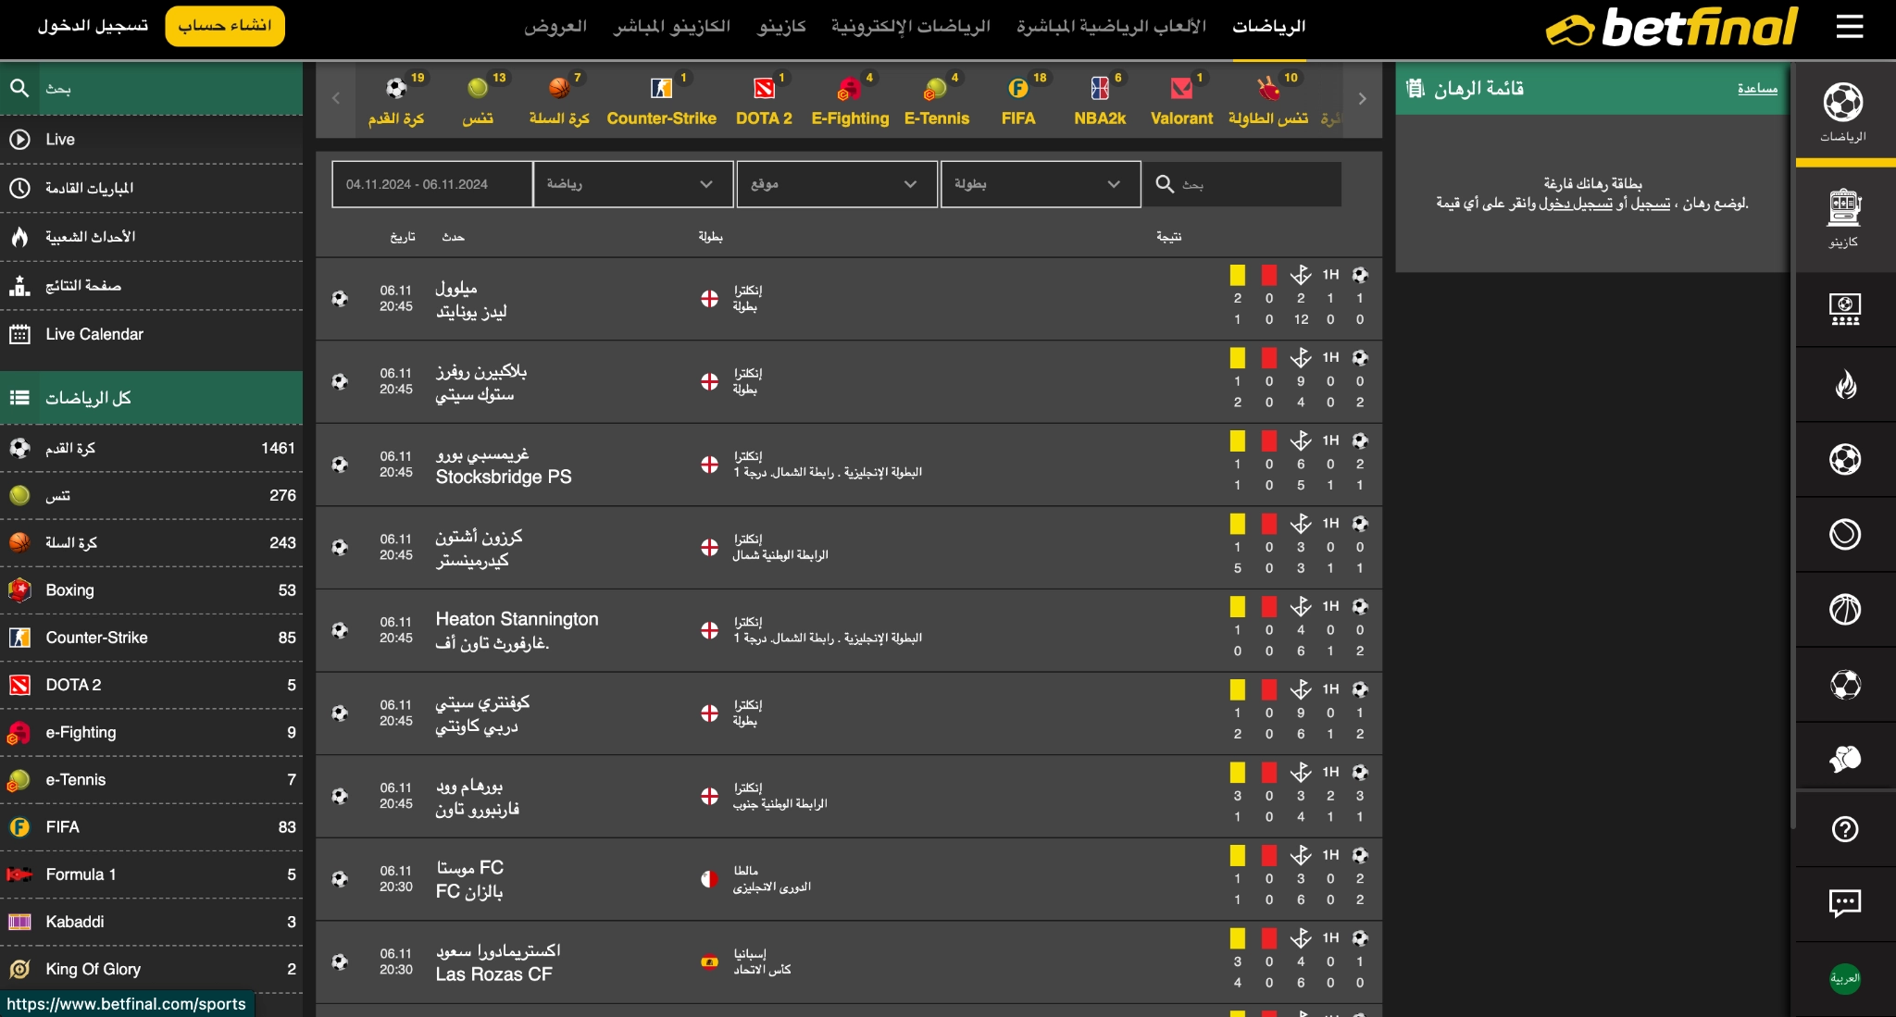The height and width of the screenshot is (1017, 1896).
Task: Open the help question mark icon
Action: 1845,829
